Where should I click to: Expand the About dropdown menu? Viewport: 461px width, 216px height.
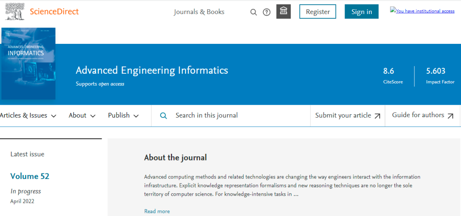click(82, 115)
